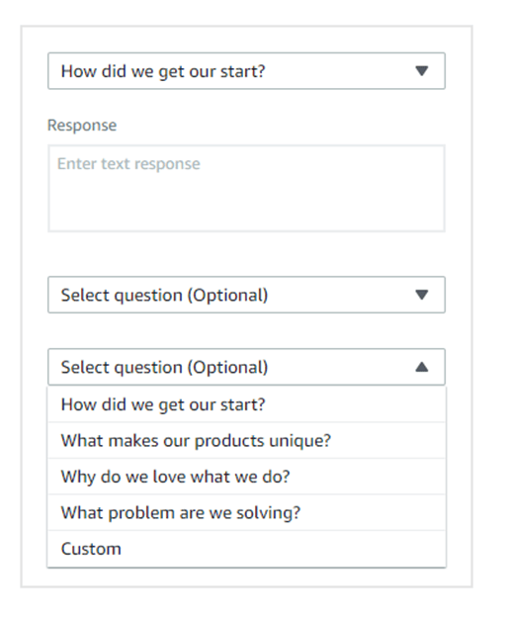
Task: Click the Select question (Optional) text in the middle field
Action: click(165, 296)
